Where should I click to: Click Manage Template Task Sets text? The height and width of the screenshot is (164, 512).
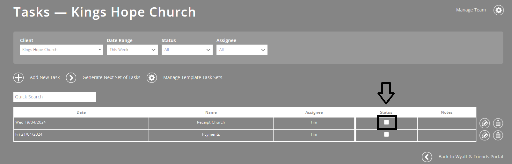(193, 77)
